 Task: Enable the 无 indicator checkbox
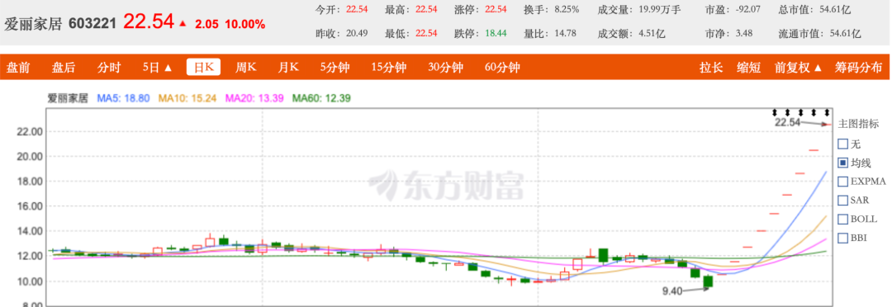[x=843, y=144]
